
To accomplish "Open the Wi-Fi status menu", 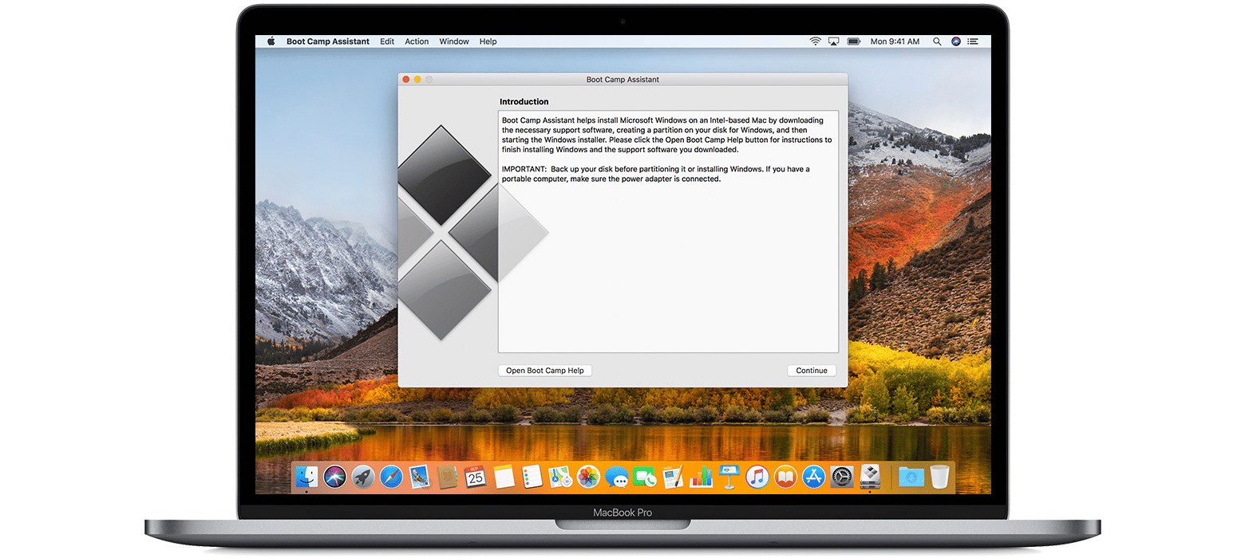I will tap(815, 41).
